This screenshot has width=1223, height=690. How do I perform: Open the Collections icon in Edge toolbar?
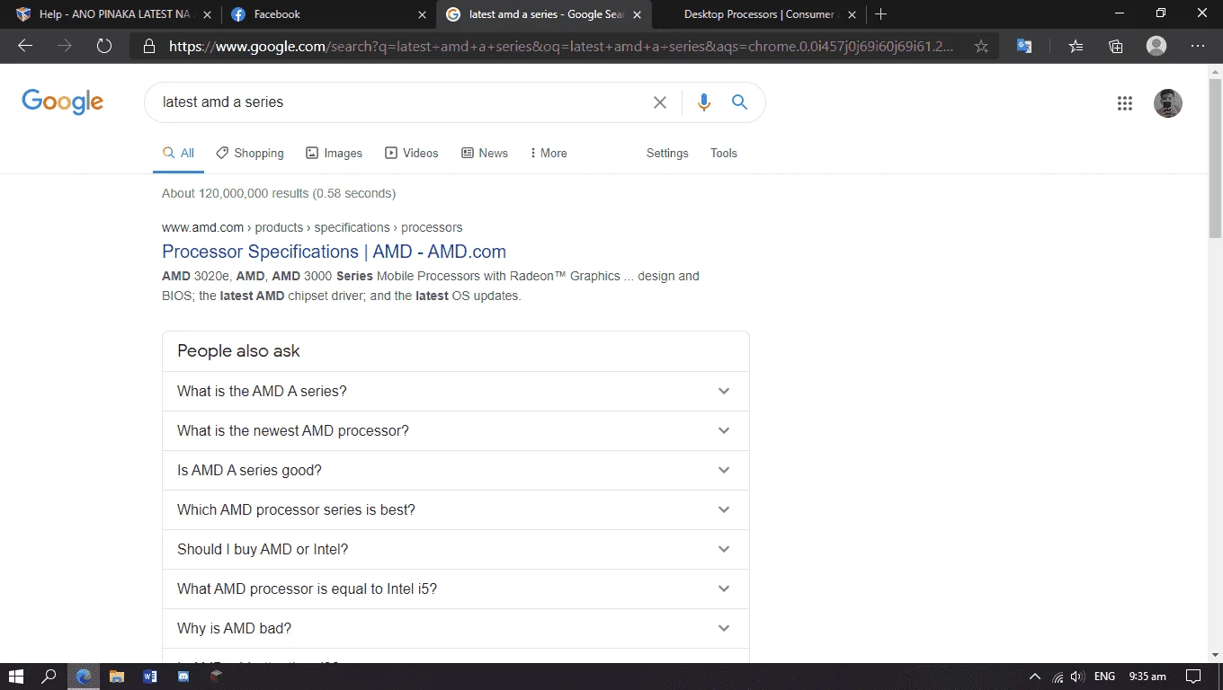(x=1116, y=47)
